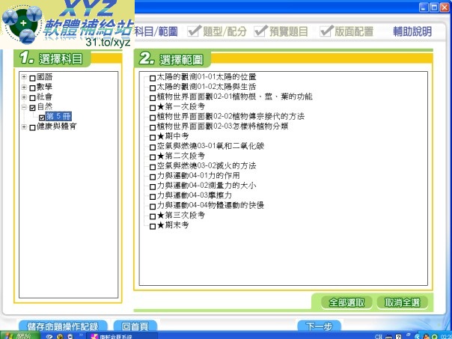Check 植物世界面面觀02-03 checkbox
Viewport: 452px width, 339px height.
153,127
